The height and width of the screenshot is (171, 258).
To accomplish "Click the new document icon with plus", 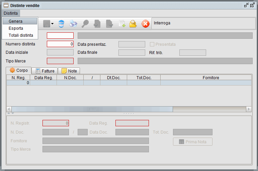I will [121, 24].
